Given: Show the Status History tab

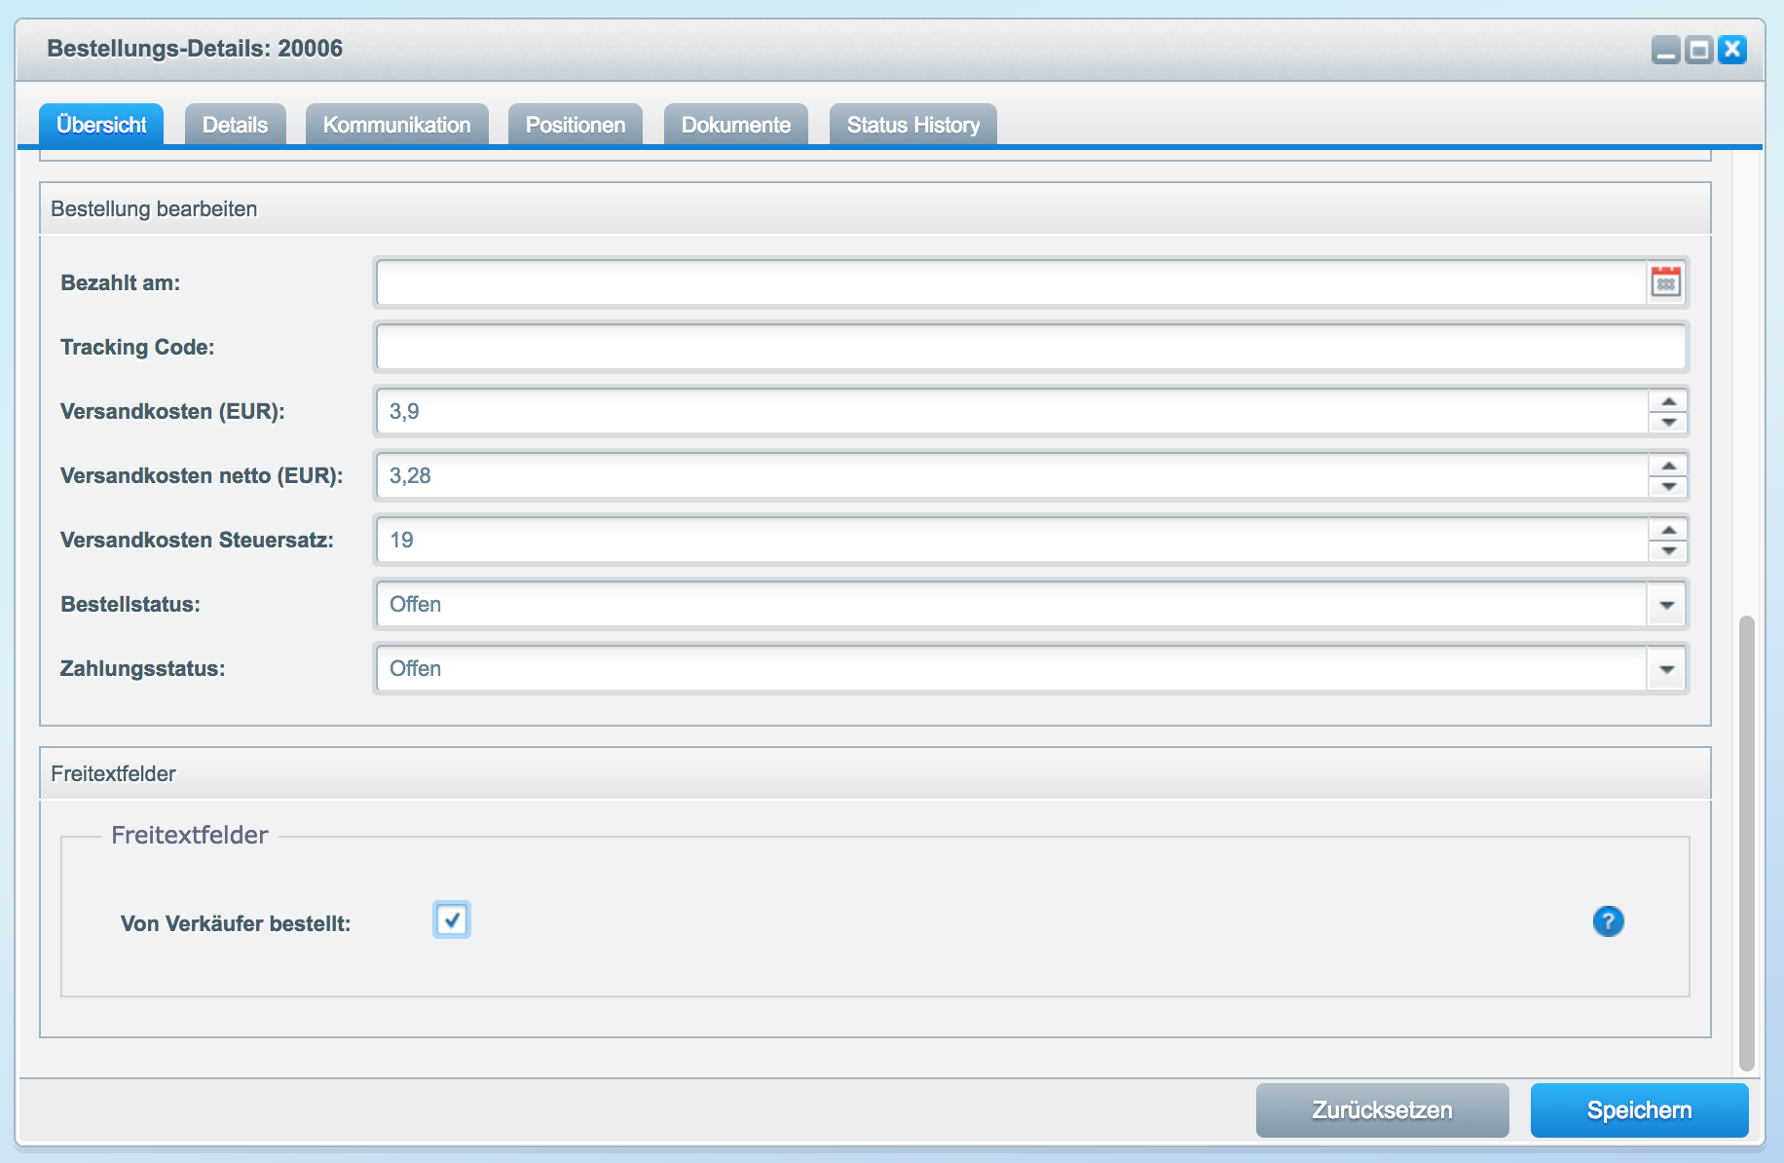Looking at the screenshot, I should [913, 125].
